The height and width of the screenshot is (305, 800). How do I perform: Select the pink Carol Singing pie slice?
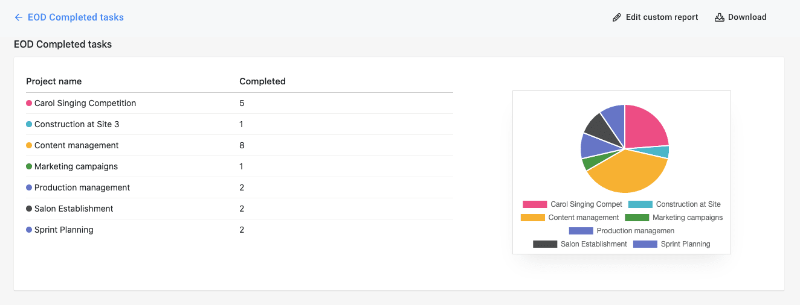(x=645, y=127)
